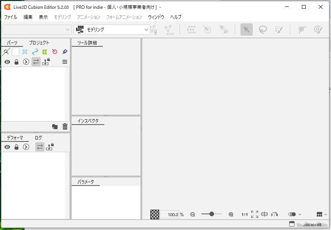Select the create warp deformer tool

tap(191, 30)
